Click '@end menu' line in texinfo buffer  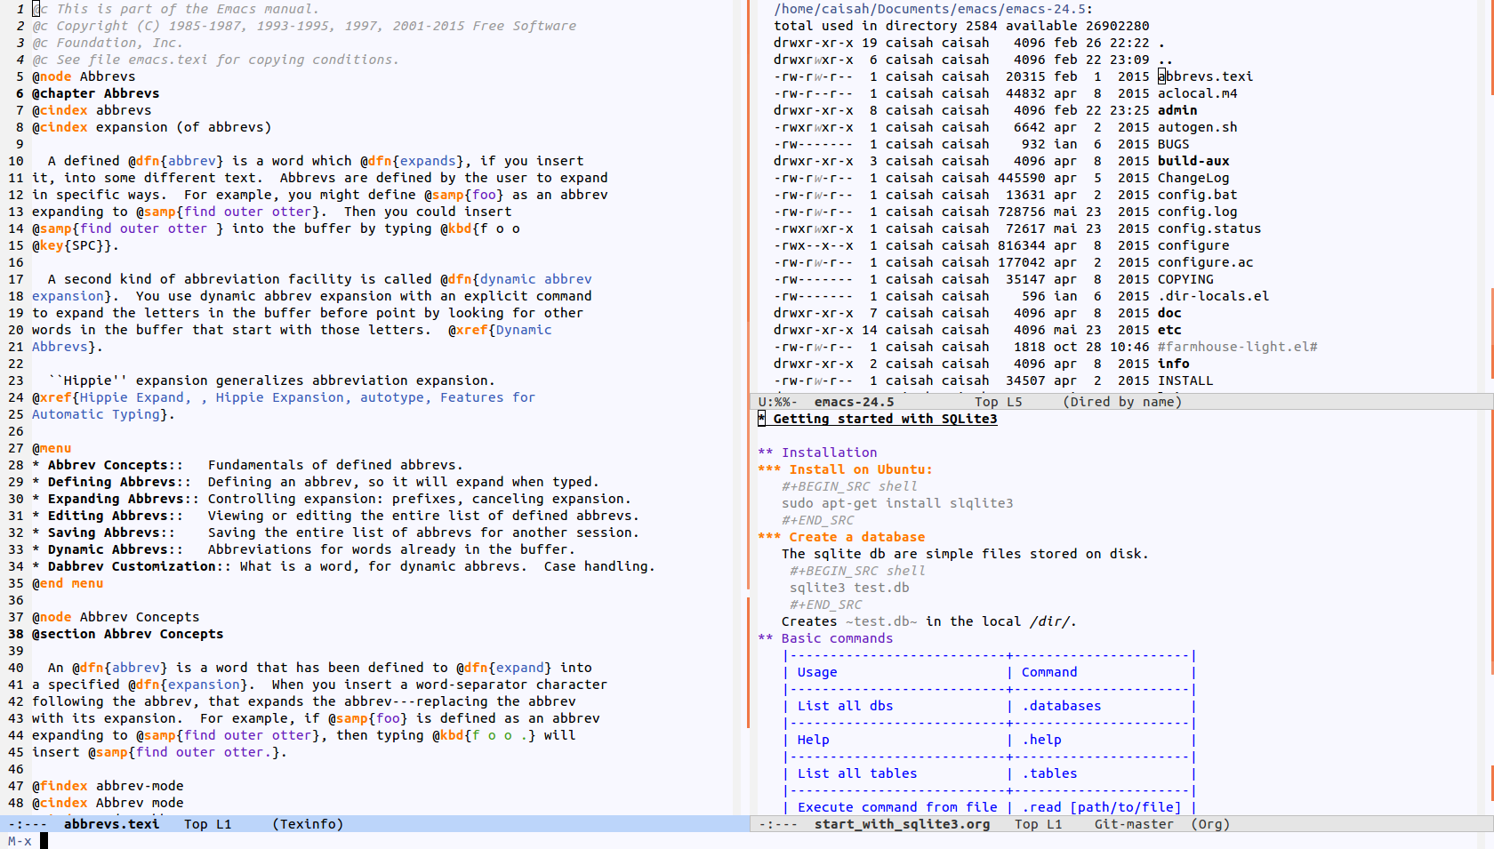(68, 583)
